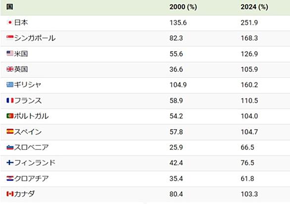Click the 国 column header
Screen dimensions: 290x204
[x=9, y=7]
